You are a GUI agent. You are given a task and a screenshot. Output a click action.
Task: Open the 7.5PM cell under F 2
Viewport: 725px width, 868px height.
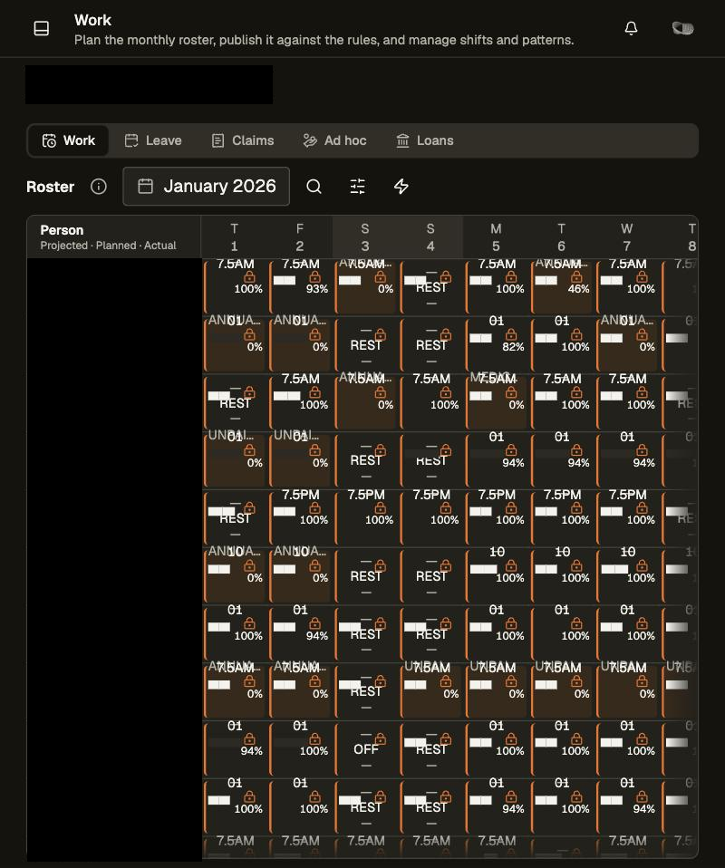[300, 517]
